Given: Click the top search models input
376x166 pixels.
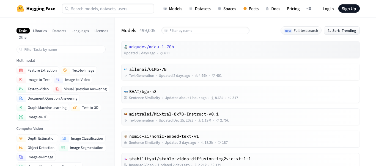Looking at the screenshot, I should tap(108, 9).
